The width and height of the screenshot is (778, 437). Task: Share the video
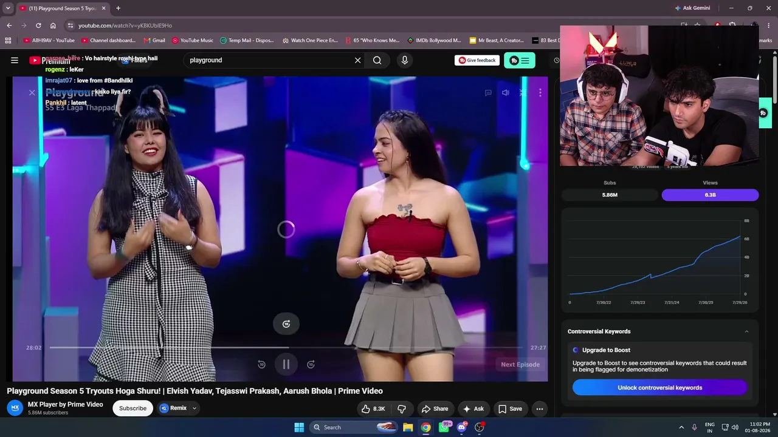[435, 408]
